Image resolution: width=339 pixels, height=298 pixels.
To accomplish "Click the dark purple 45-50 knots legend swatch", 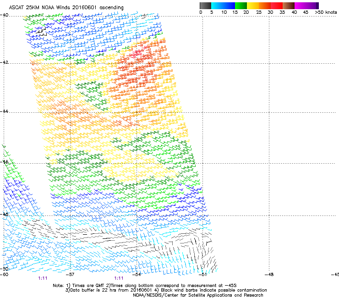I will pos(312,6).
